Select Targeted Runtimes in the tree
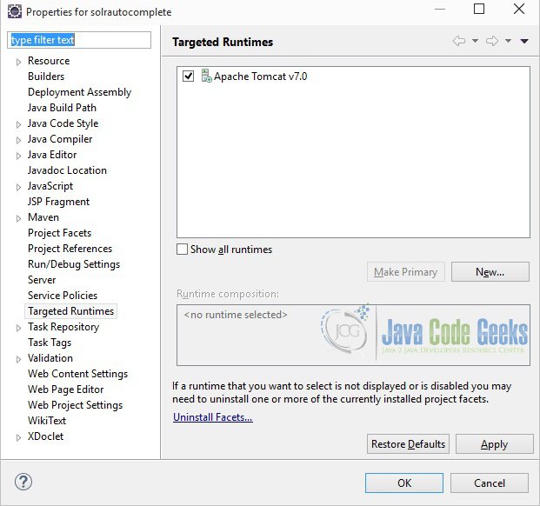Viewport: 540px width, 506px height. pyautogui.click(x=71, y=311)
